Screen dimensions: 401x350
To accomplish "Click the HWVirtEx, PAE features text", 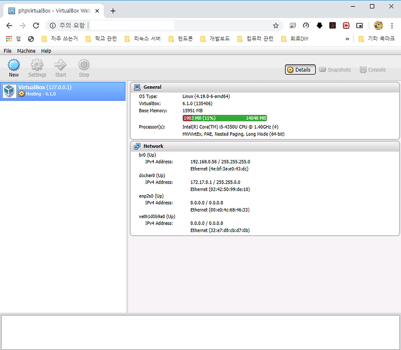I will [x=233, y=134].
